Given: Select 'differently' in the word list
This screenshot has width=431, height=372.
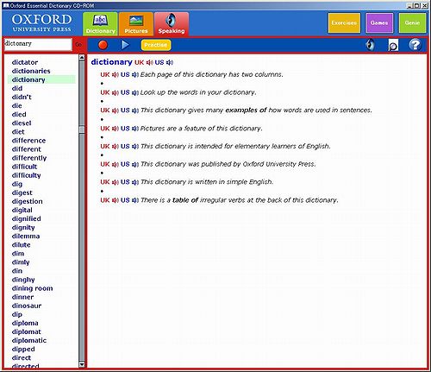Looking at the screenshot, I should click(x=29, y=158).
